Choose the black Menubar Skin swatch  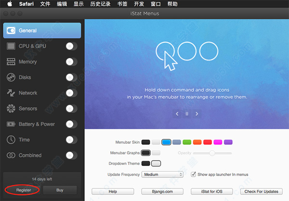(x=145, y=142)
